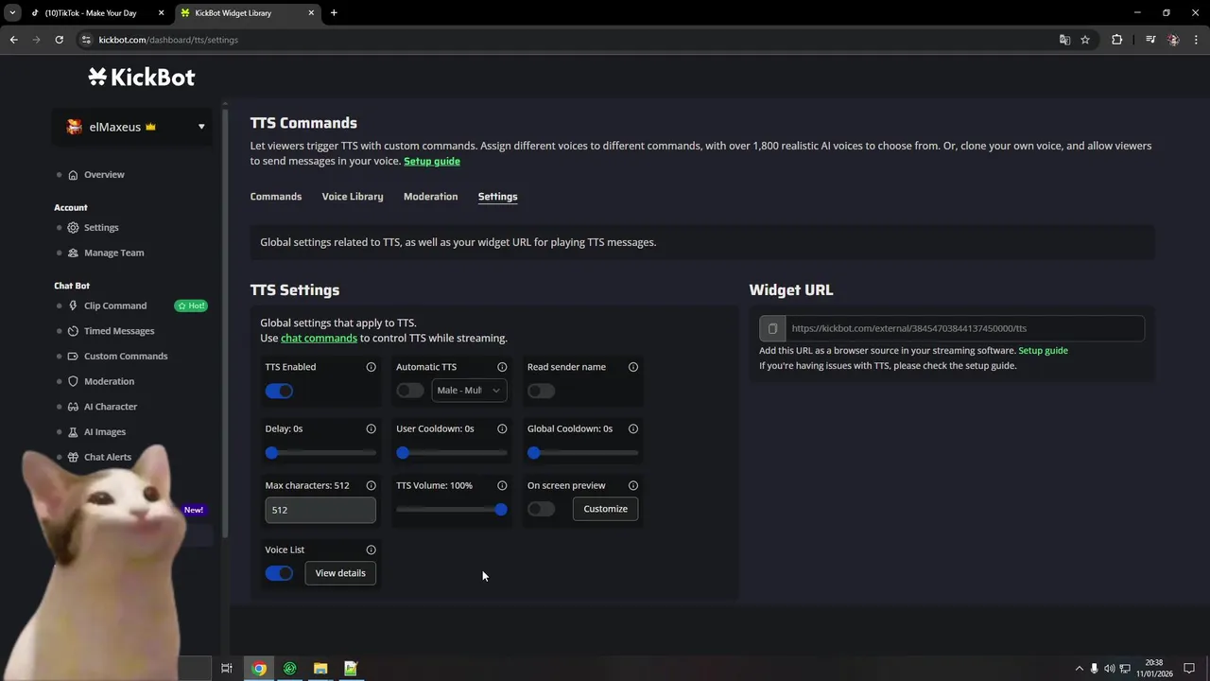Show info for User Cooldown
Screen dimensions: 1210x681
coord(502,428)
